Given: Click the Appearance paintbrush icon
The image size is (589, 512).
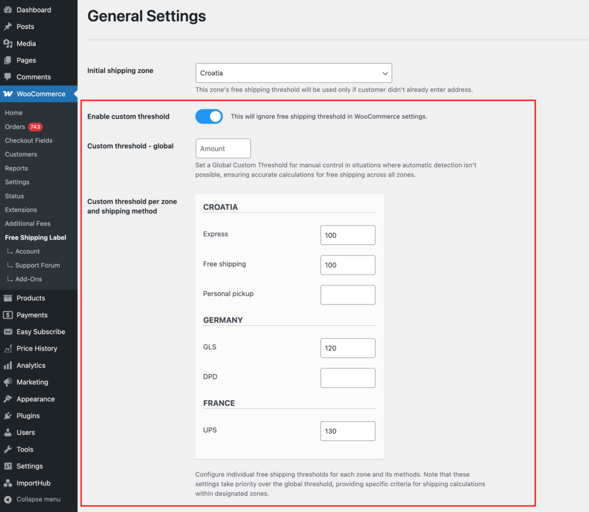Looking at the screenshot, I should [x=8, y=399].
